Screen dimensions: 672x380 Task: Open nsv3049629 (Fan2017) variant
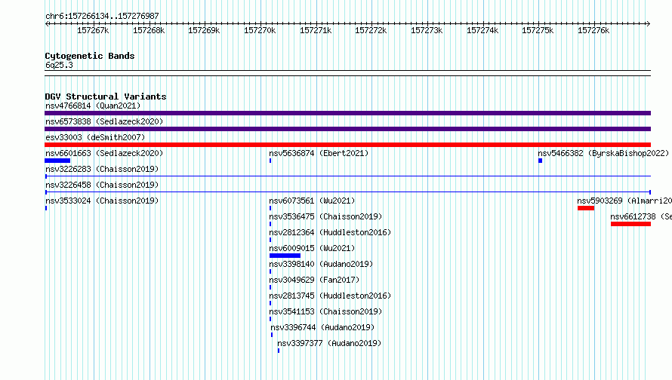(314, 280)
